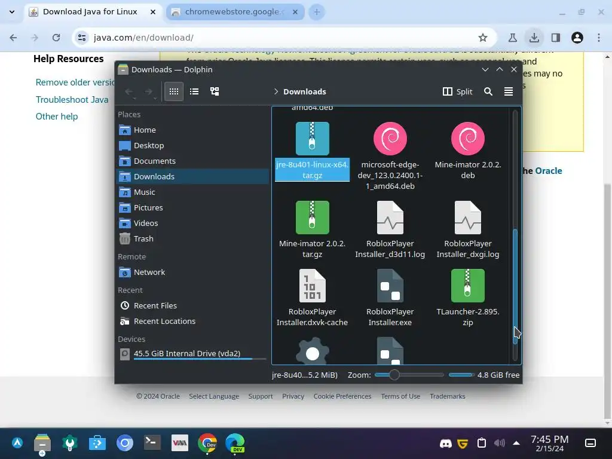This screenshot has height=459, width=612.
Task: Open Home in Places panel
Action: 192,130
